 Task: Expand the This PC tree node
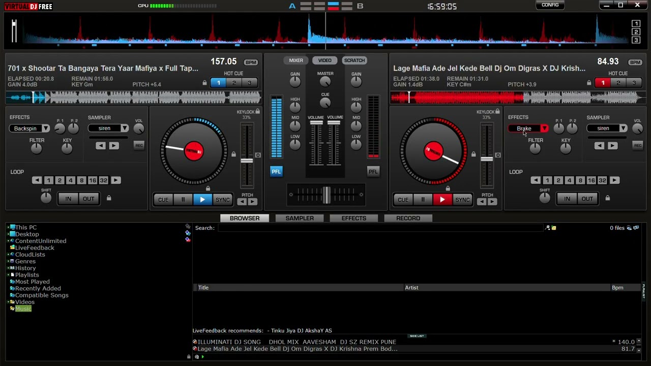[x=8, y=228]
